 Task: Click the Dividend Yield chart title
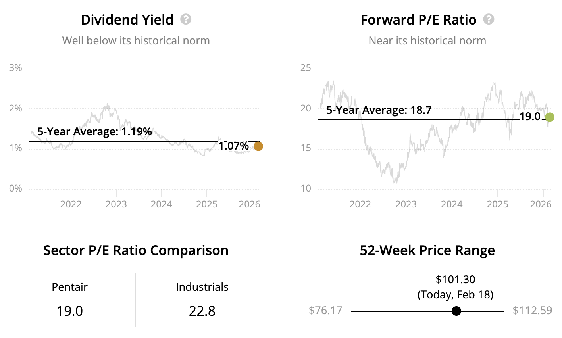click(127, 20)
